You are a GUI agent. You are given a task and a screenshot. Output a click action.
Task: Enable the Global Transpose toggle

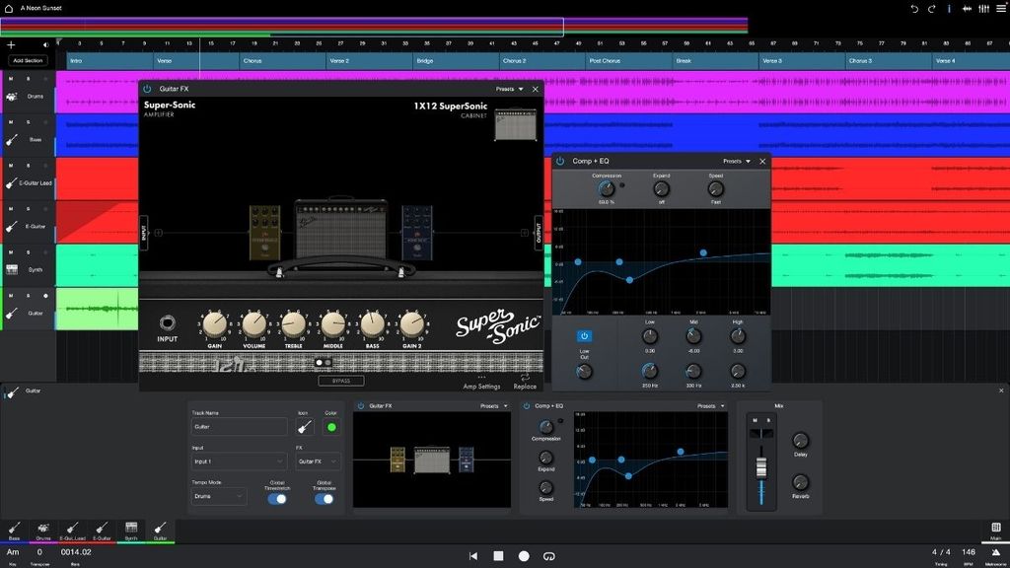(x=324, y=499)
